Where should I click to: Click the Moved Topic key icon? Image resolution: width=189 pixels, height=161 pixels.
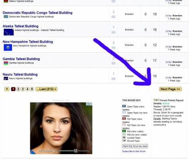click(124, 141)
